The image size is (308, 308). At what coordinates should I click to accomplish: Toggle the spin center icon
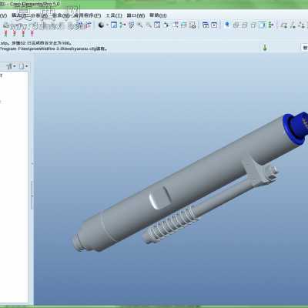point(122,25)
